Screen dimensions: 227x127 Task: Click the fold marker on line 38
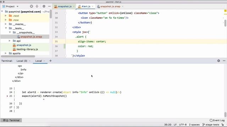click(65, 56)
